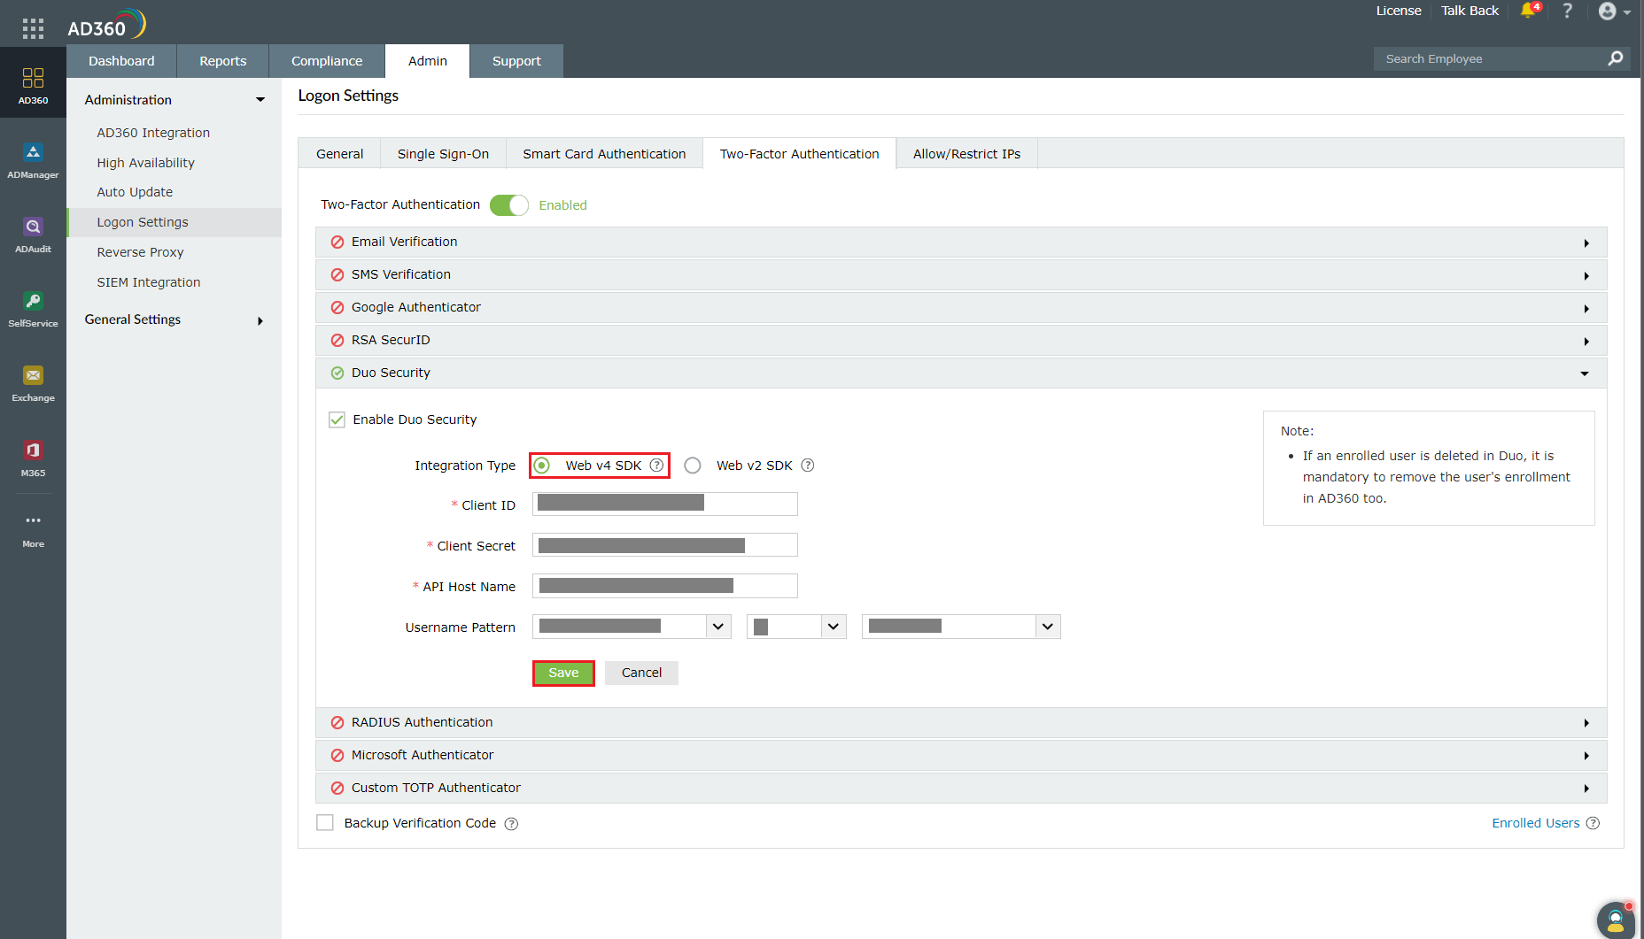Click the chat assistant icon at bottom right

pos(1615,920)
